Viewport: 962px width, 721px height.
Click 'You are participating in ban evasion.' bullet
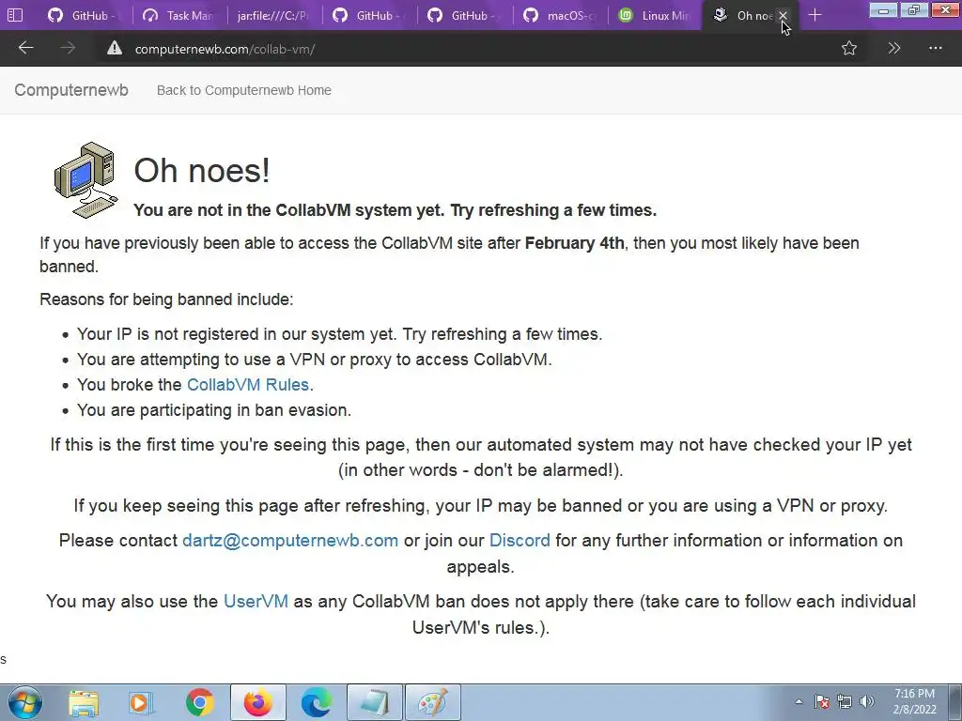213,409
